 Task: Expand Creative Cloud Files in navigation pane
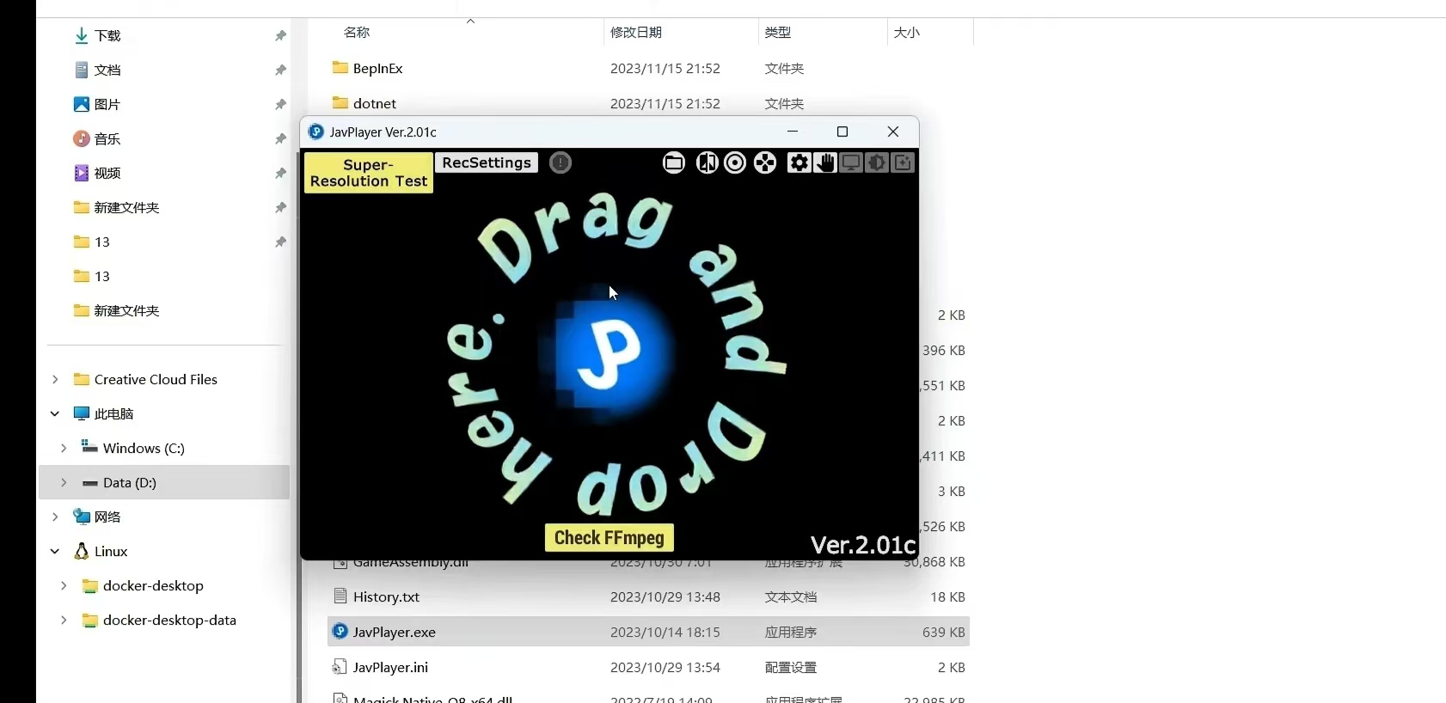tap(55, 379)
